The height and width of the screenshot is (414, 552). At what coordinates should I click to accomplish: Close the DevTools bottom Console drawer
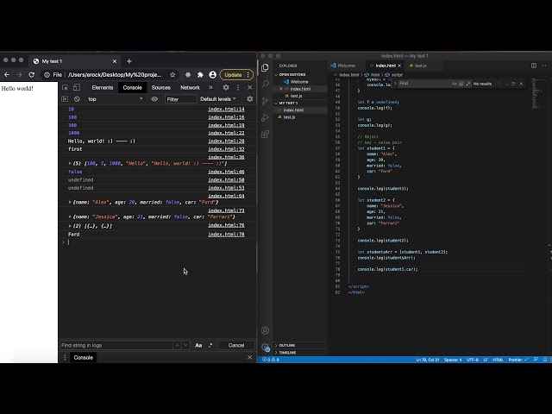249,357
